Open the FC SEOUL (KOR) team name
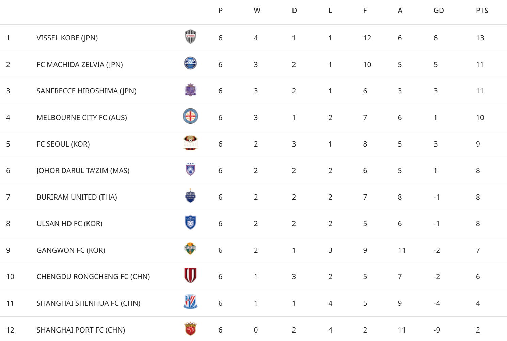Image resolution: width=507 pixels, height=341 pixels. pos(63,144)
